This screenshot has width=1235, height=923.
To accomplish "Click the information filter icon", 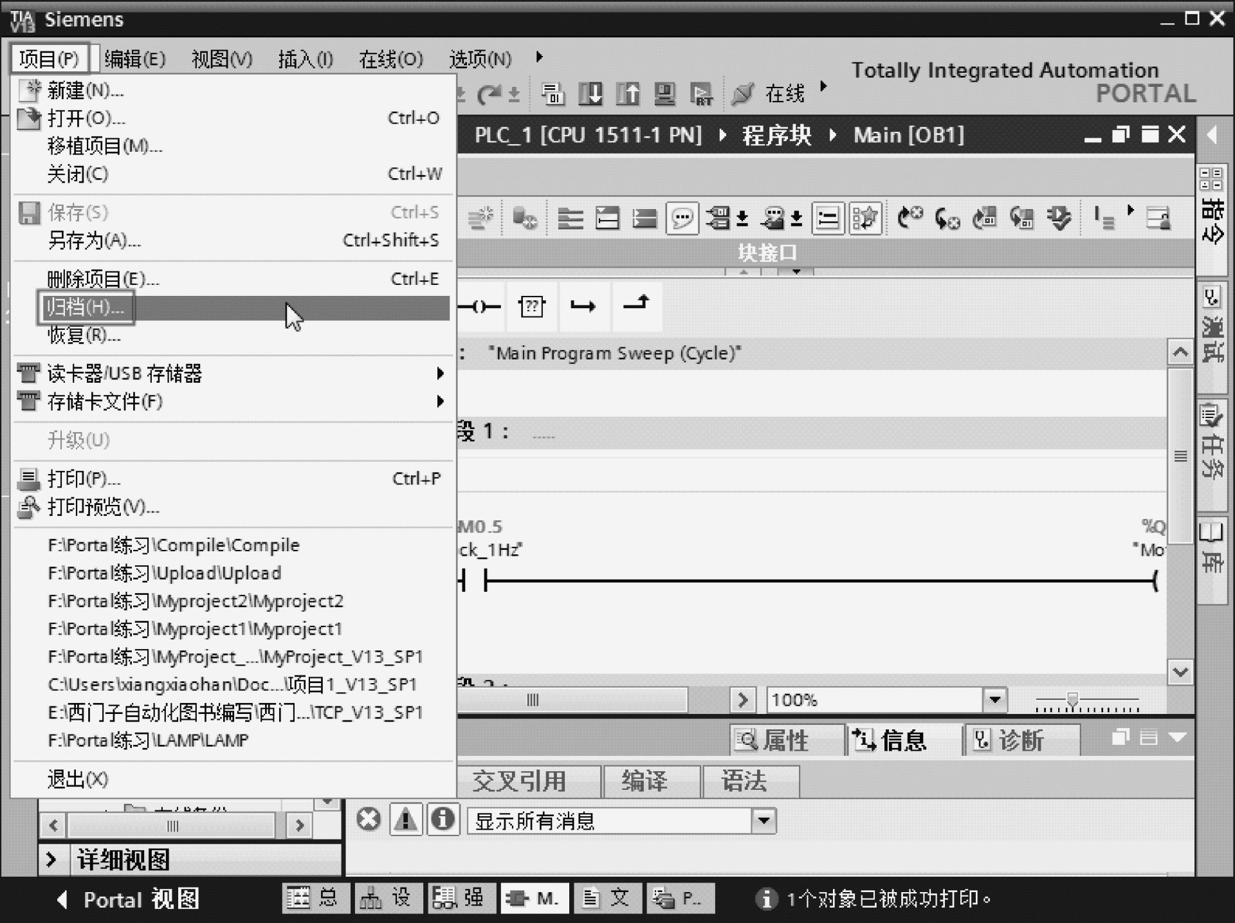I will click(x=443, y=820).
